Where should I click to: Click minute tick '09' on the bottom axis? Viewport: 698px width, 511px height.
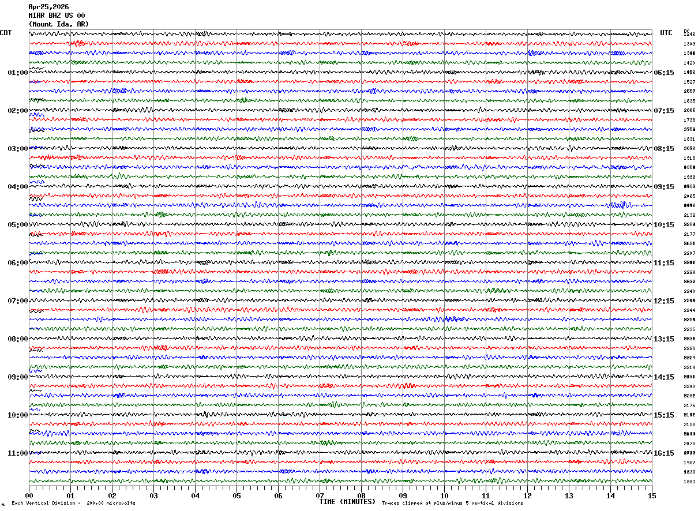(403, 495)
